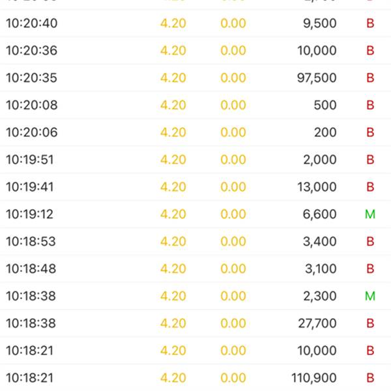This screenshot has height=391, width=391.
Task: Tap the B marker on 10:20:40 row
Action: 370,23
